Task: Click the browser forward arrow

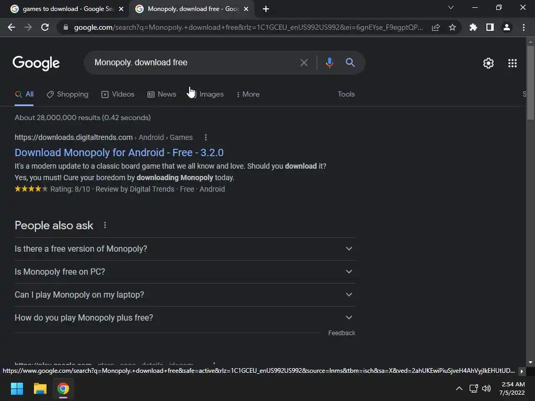Action: [28, 27]
